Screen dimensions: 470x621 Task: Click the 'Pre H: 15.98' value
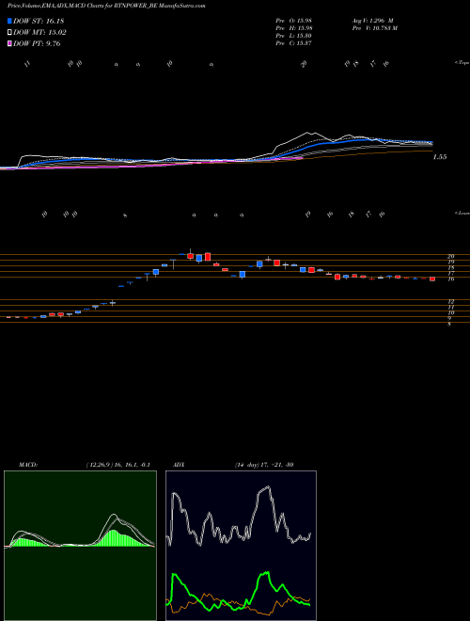[293, 28]
